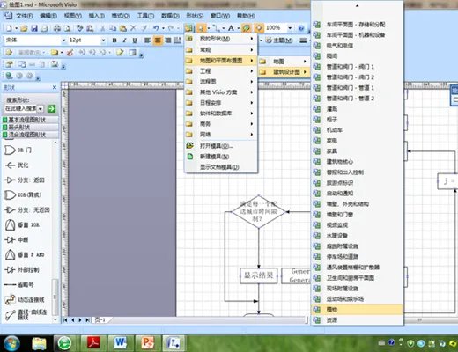Select the 垂直 XOR shape
458x352 pixels.
[x=22, y=225]
